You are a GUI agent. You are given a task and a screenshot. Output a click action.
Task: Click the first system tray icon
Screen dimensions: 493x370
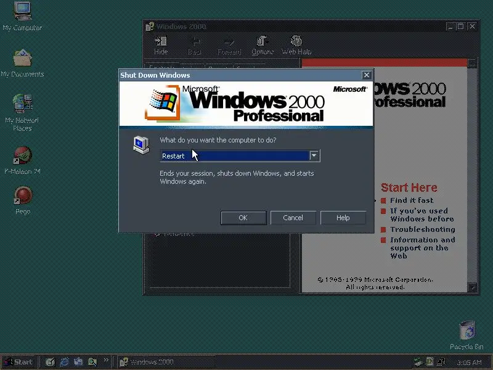point(418,362)
